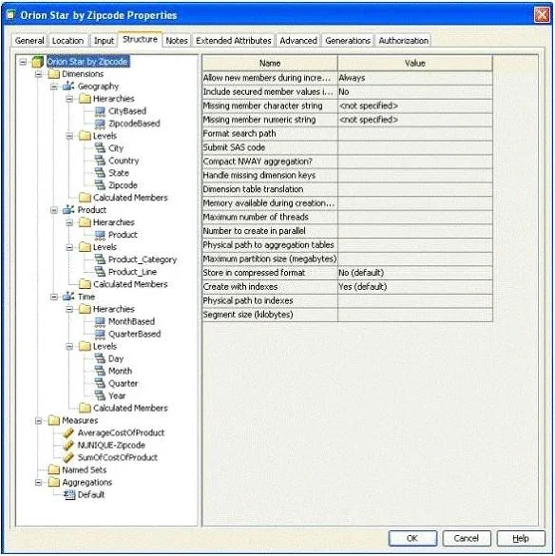The image size is (555, 556).
Task: Click the Default aggregation icon
Action: click(x=69, y=494)
